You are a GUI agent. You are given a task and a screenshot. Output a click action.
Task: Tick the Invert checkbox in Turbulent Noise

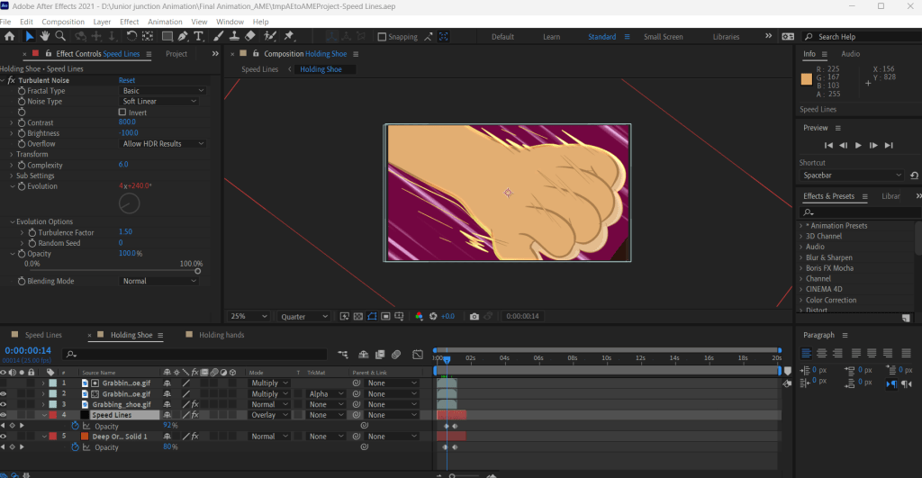(122, 113)
